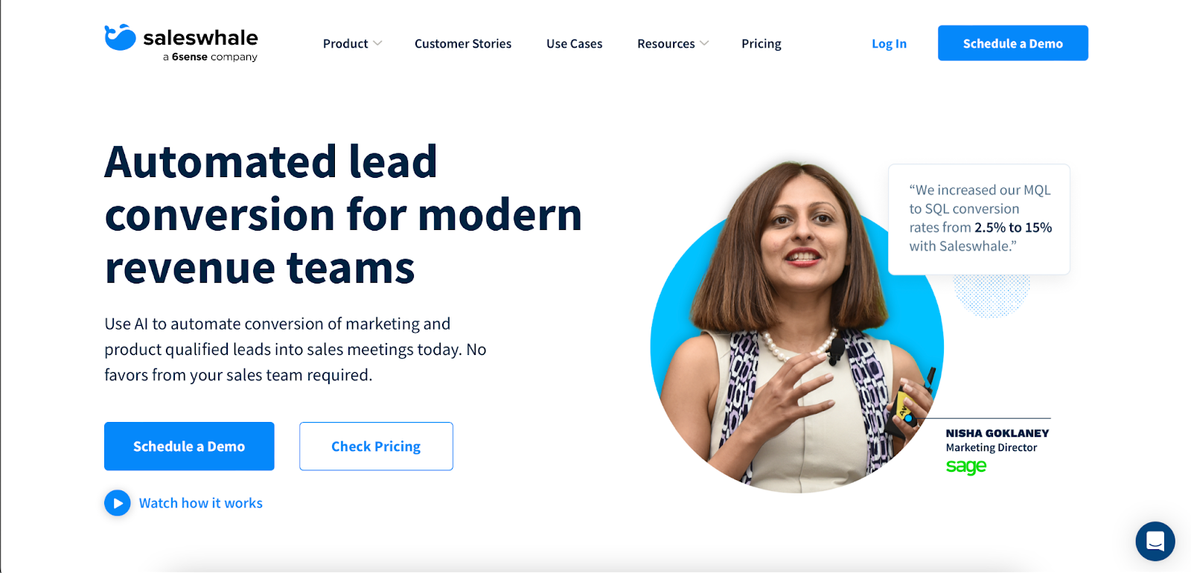
Task: Click the green Sage logo
Action: tap(966, 467)
